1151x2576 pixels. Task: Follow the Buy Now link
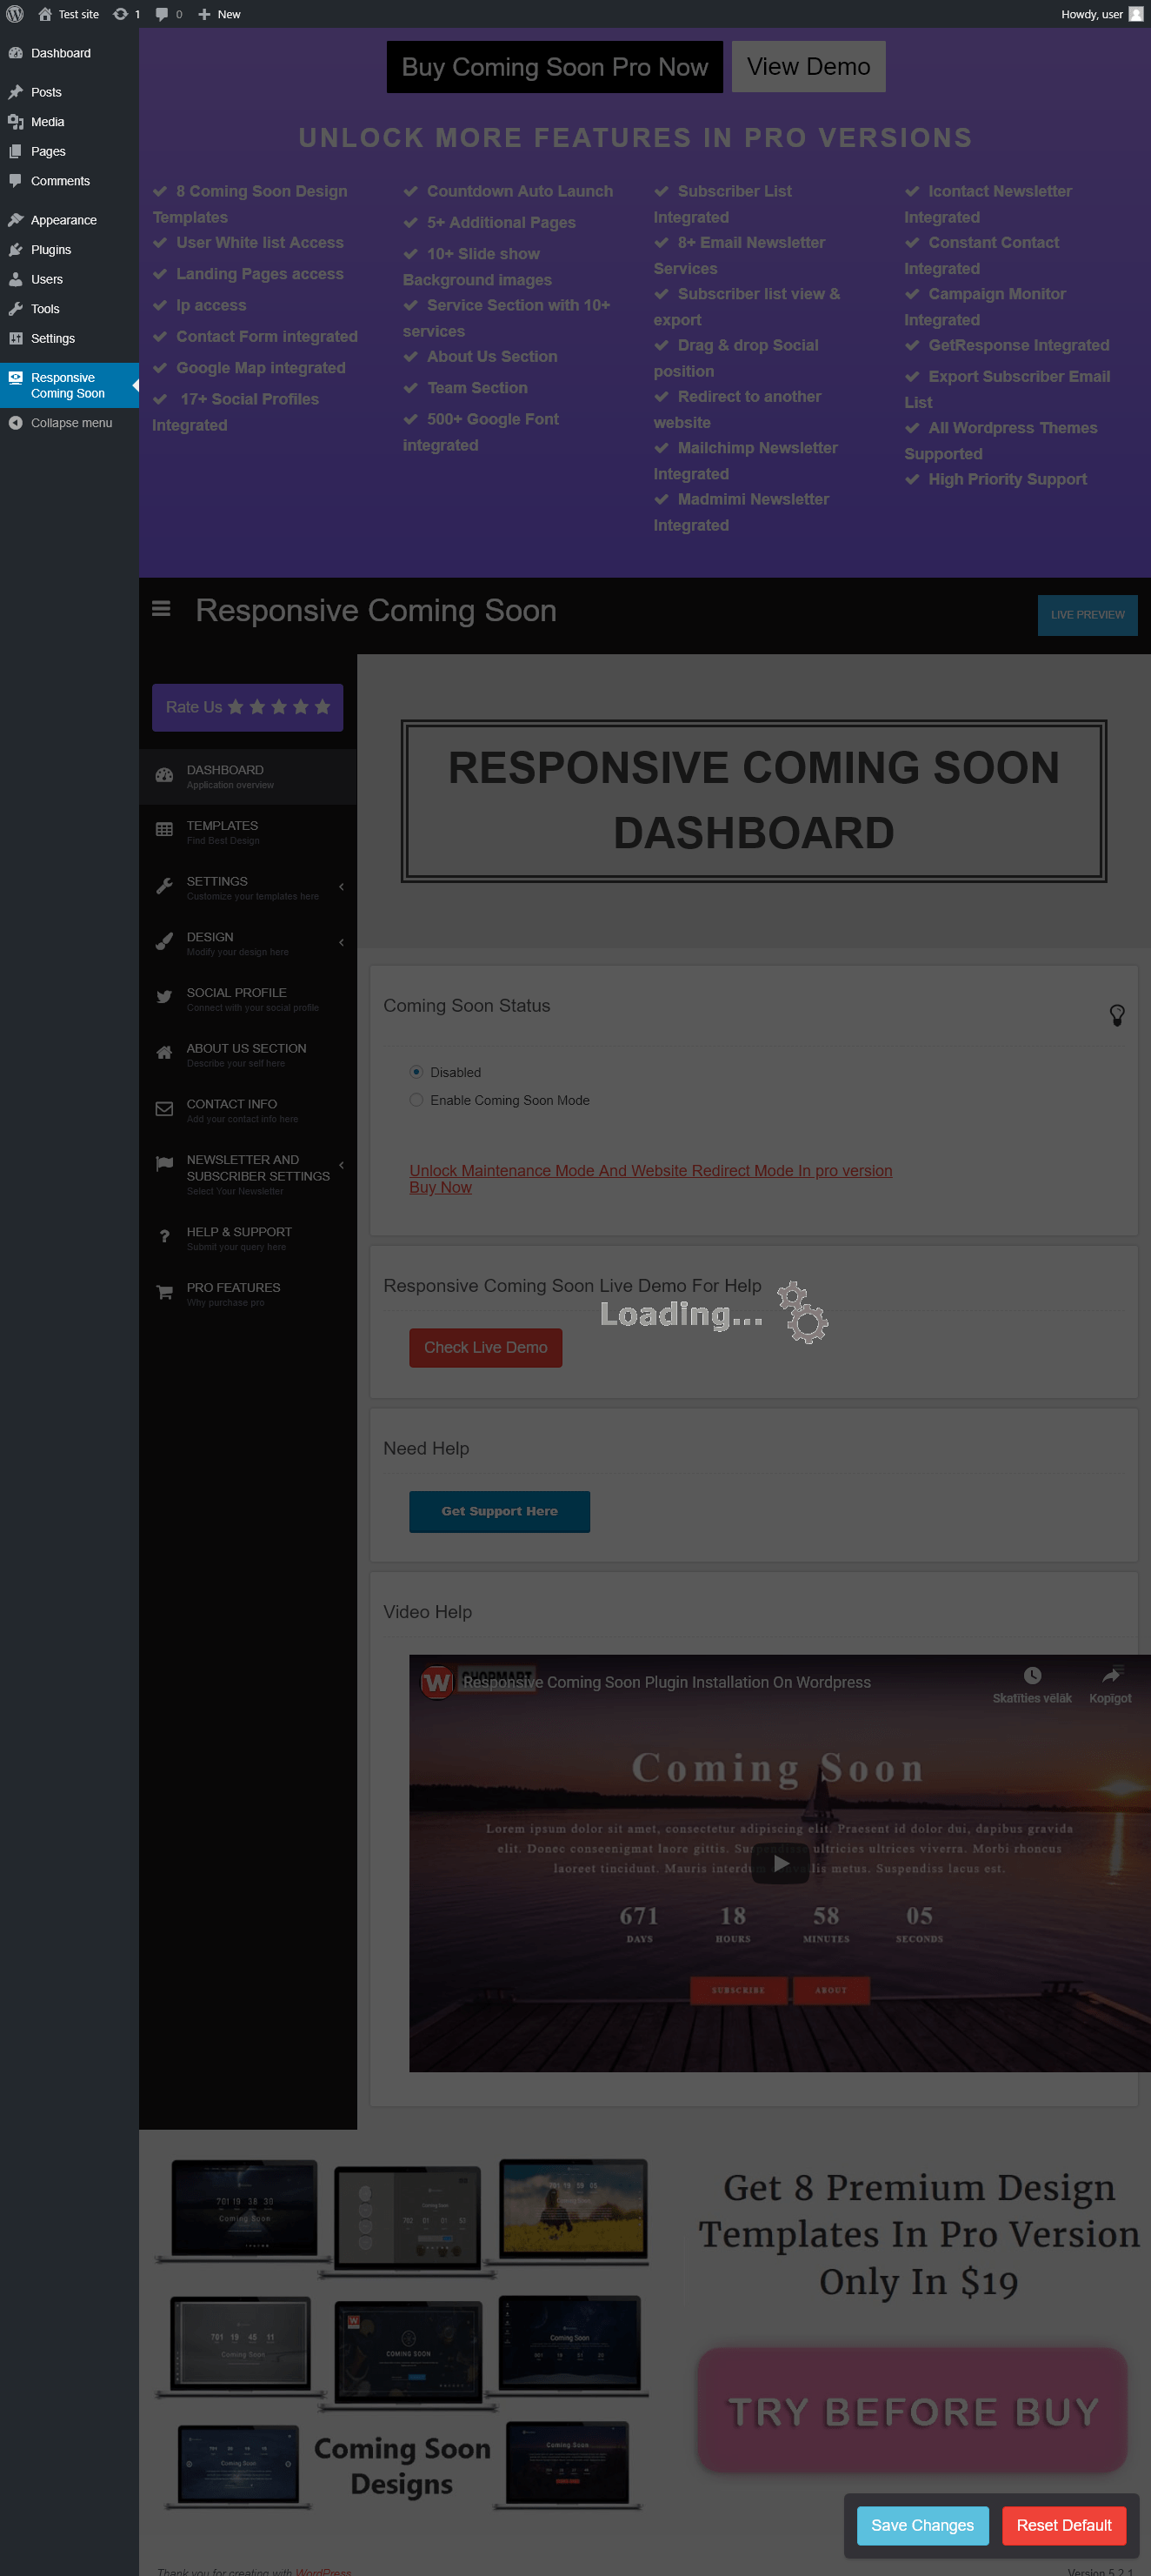(x=441, y=1187)
